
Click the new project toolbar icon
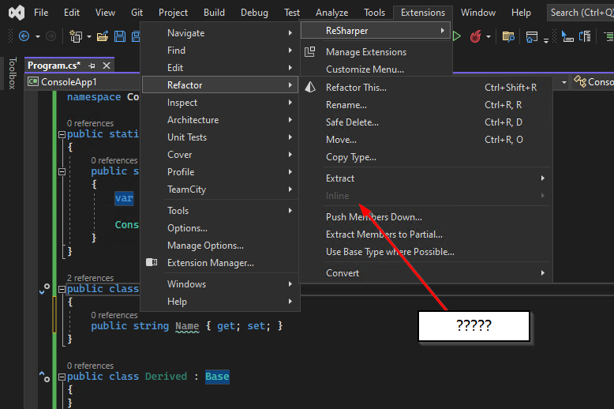pos(75,36)
